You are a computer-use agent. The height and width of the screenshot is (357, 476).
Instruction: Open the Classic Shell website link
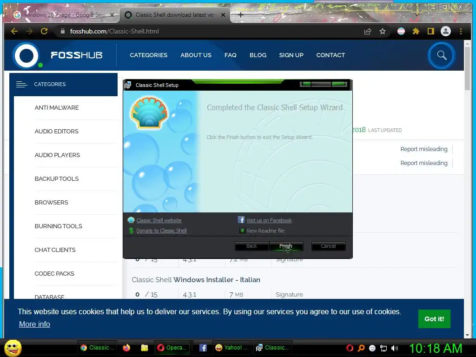tap(159, 220)
